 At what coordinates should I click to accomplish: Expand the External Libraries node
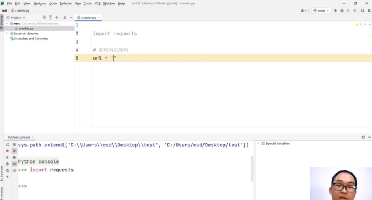pyautogui.click(x=7, y=34)
